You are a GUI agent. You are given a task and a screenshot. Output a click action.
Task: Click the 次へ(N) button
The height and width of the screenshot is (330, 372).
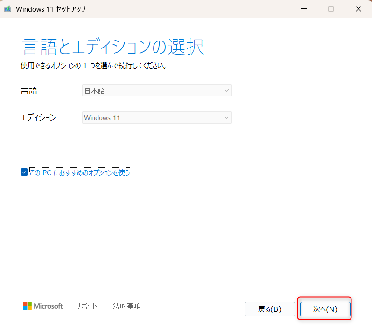(325, 309)
